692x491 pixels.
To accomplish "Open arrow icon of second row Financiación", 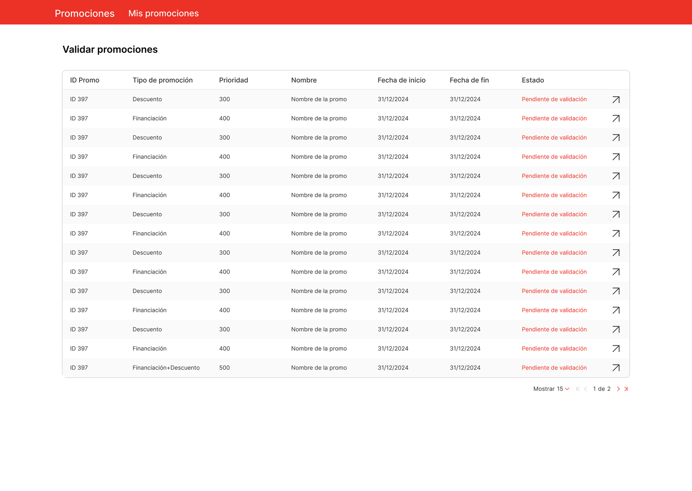I will (616, 119).
